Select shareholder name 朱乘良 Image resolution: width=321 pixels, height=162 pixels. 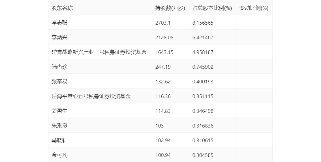click(59, 126)
